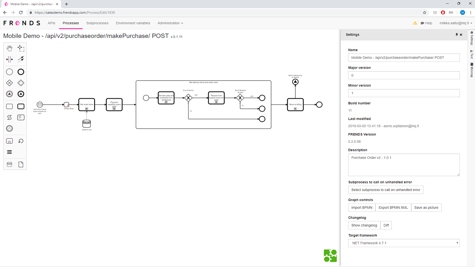Open the Test side tab
The height and width of the screenshot is (267, 475).
472,54
